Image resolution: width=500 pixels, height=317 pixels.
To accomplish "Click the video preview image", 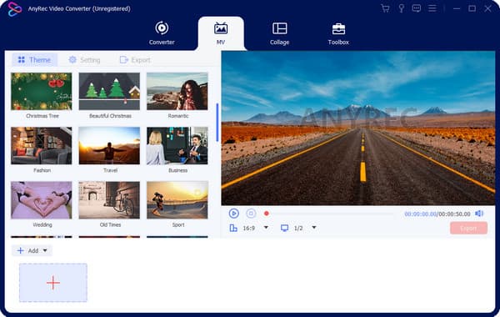I will coord(358,128).
